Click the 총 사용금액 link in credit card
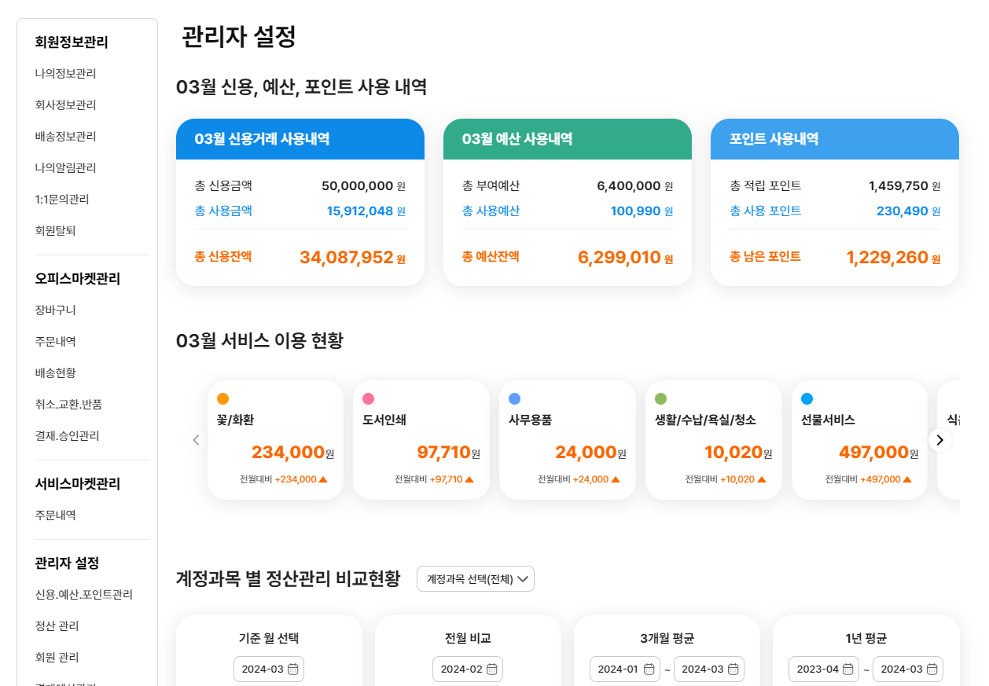 click(223, 211)
